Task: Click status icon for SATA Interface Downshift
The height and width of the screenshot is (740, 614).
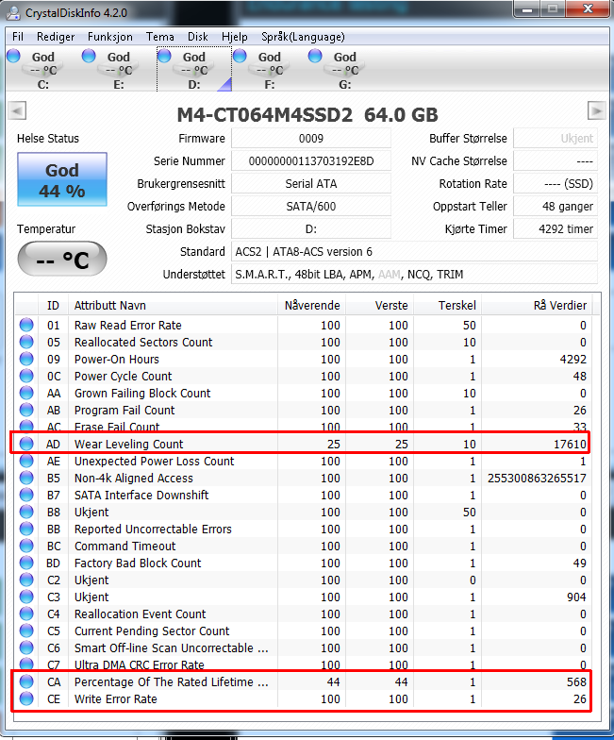Action: pyautogui.click(x=26, y=495)
